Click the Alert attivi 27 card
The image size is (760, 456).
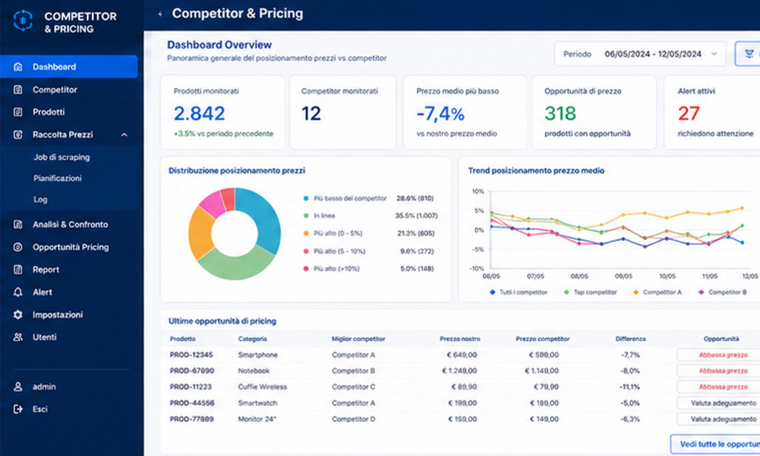click(712, 112)
